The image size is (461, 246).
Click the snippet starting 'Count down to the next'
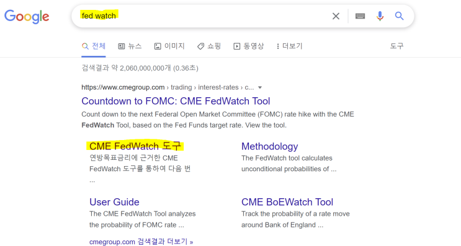218,120
